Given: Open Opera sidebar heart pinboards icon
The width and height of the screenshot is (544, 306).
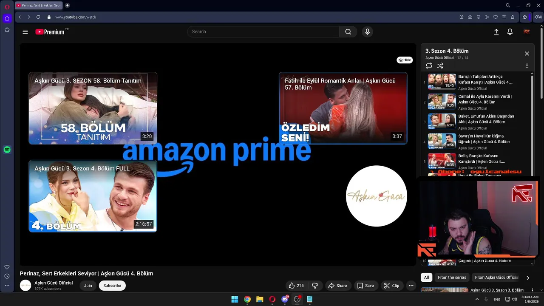Looking at the screenshot, I should click(x=7, y=267).
